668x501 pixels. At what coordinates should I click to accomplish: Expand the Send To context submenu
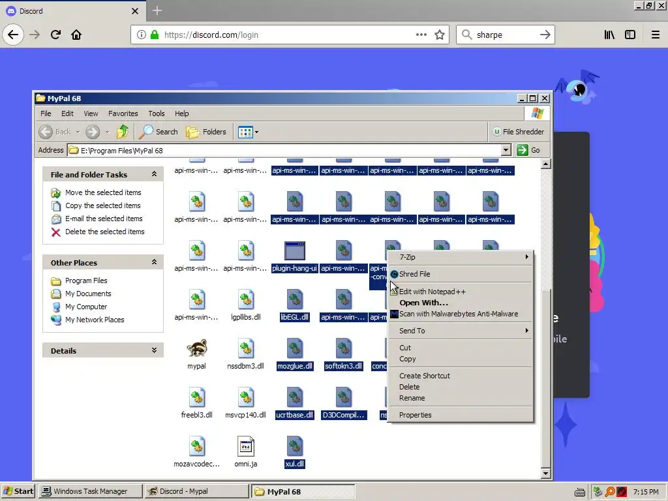[461, 331]
